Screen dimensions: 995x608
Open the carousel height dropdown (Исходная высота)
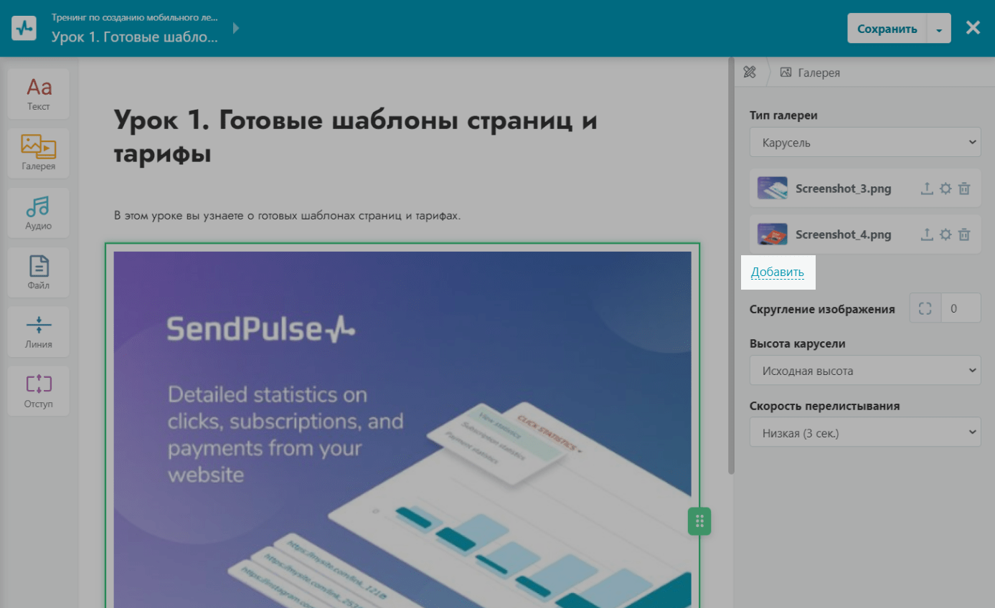[x=864, y=371]
